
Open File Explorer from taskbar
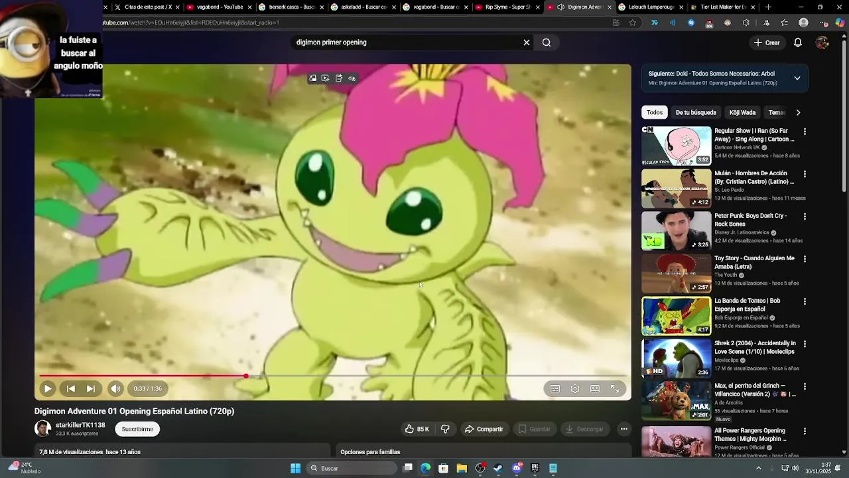[x=462, y=468]
